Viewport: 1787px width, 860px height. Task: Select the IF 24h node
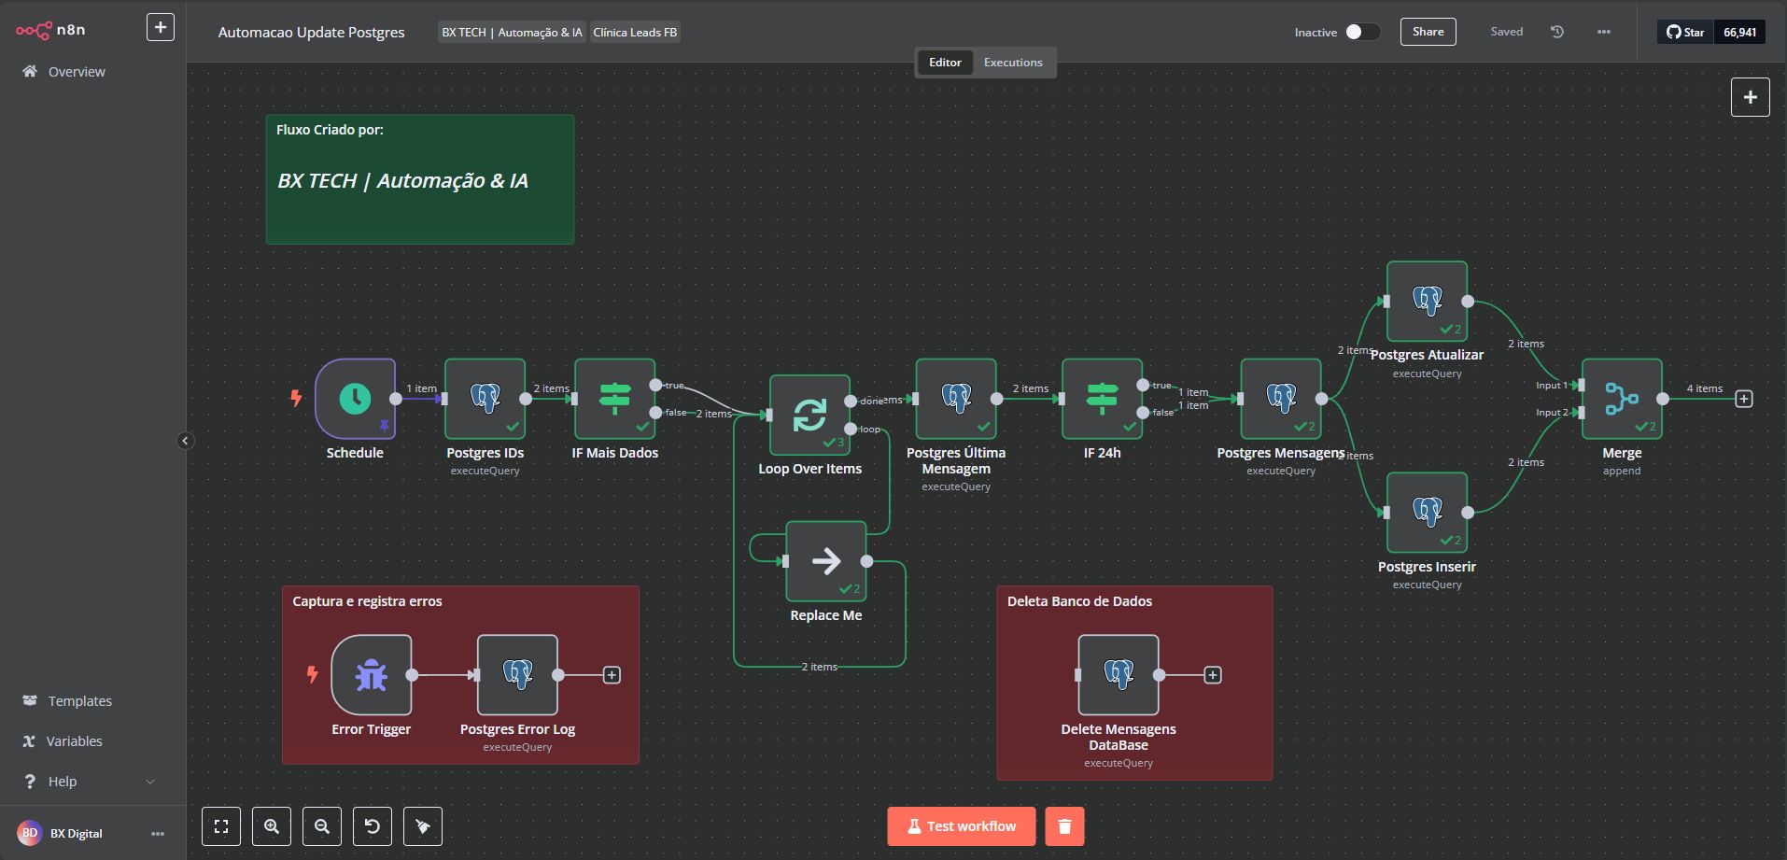pyautogui.click(x=1102, y=399)
